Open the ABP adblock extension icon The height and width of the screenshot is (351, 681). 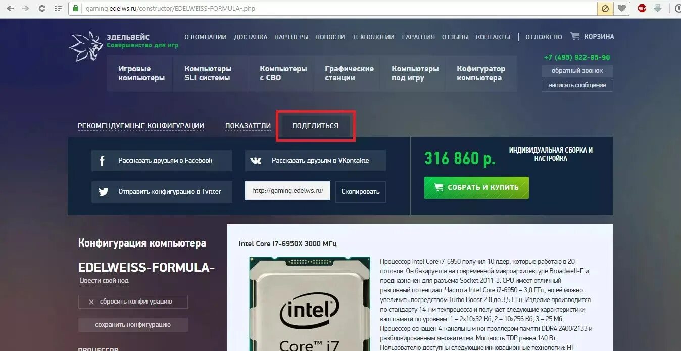[642, 8]
